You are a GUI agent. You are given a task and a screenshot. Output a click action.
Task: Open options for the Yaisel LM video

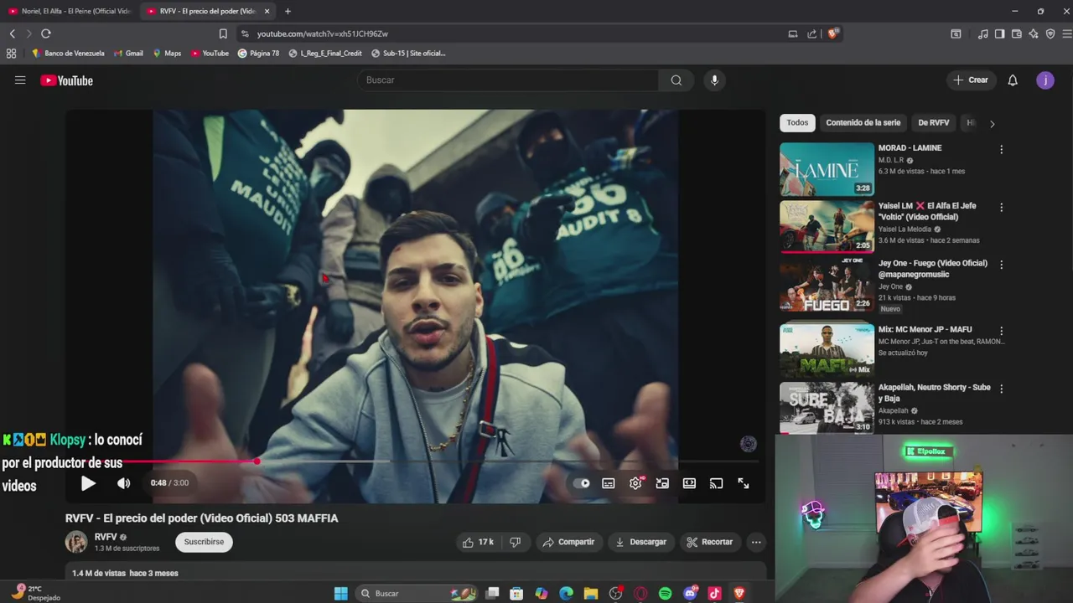click(1001, 208)
